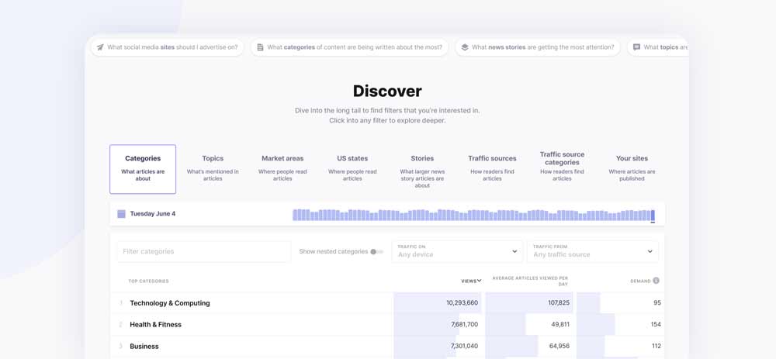
Task: Click the Tuesday June 4 date label
Action: [152, 214]
